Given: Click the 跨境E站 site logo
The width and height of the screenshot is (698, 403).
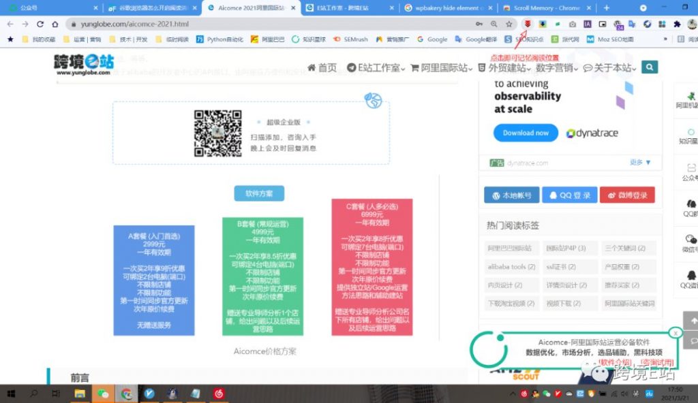Looking at the screenshot, I should [x=84, y=65].
